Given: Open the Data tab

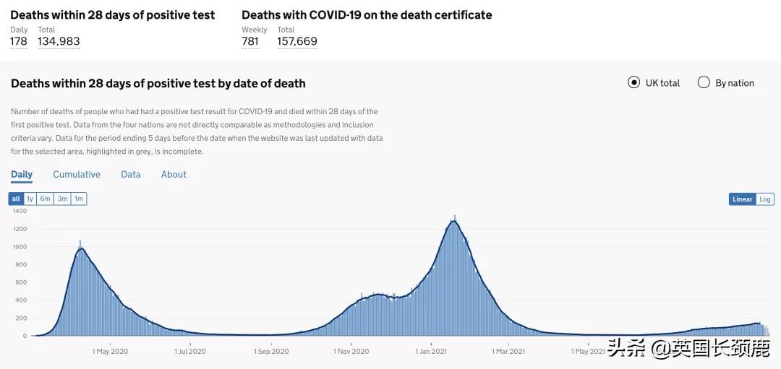Looking at the screenshot, I should (131, 174).
